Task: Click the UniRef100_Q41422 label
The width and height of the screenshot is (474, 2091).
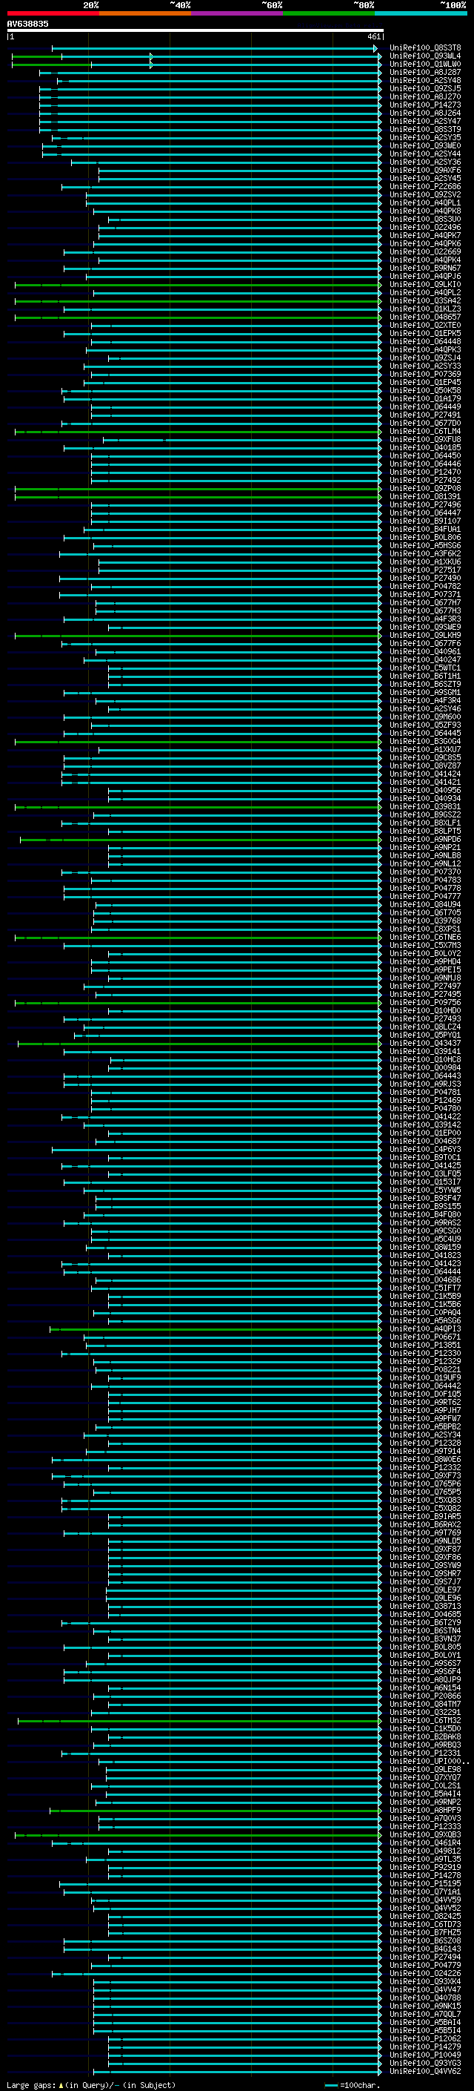Action: [424, 1116]
